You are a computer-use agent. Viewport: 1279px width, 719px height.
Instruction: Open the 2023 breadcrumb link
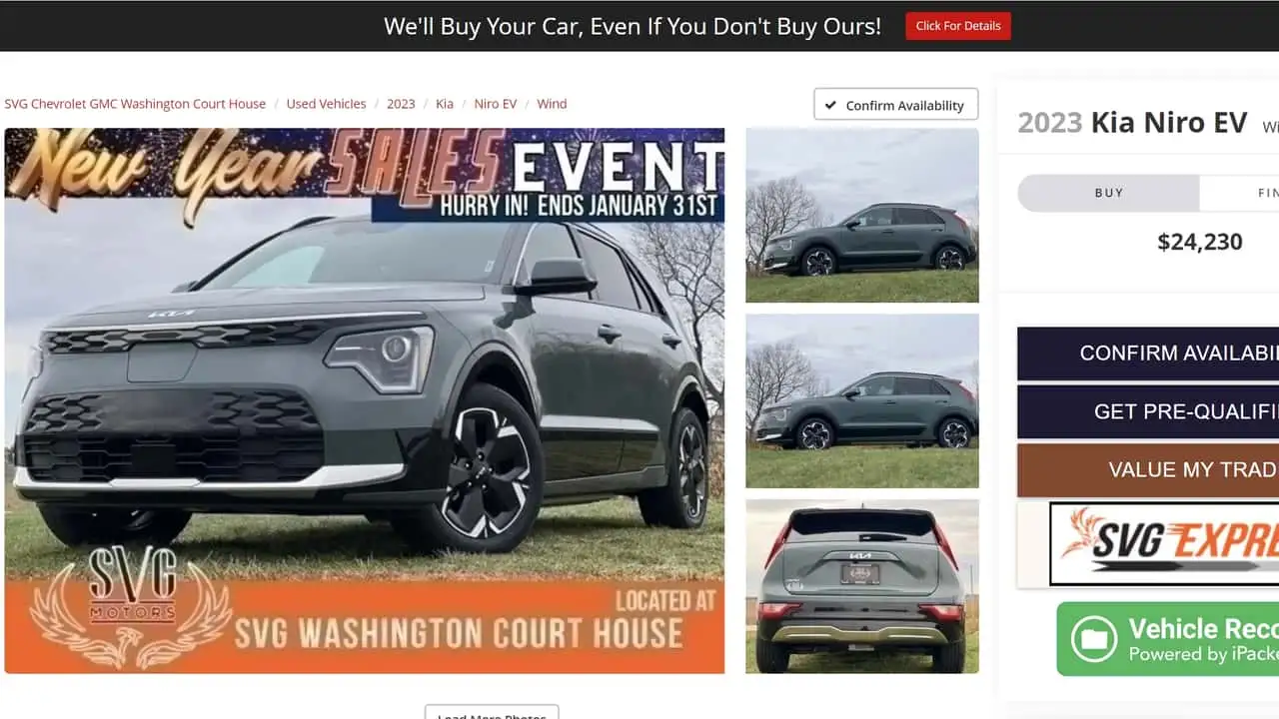point(401,104)
